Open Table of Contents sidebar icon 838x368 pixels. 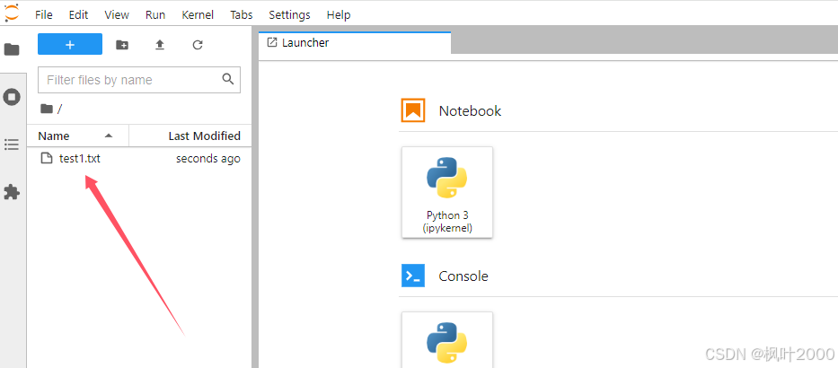point(12,145)
